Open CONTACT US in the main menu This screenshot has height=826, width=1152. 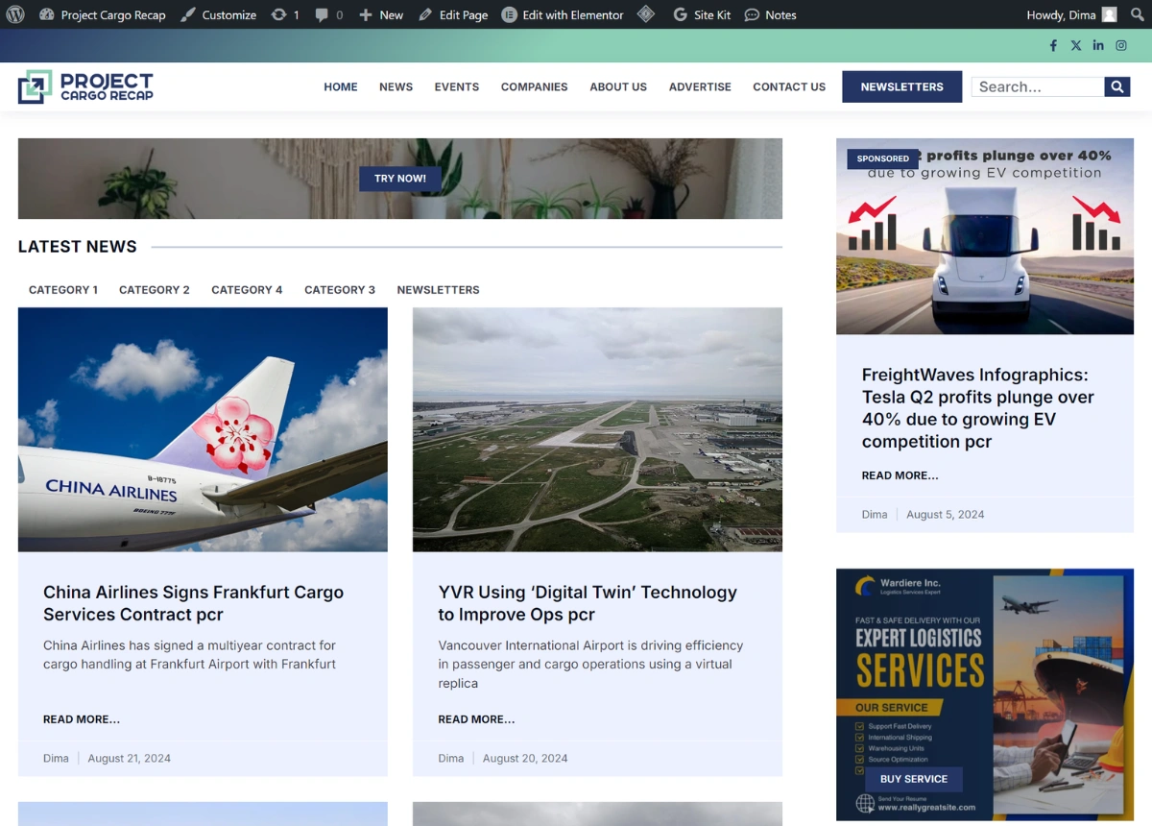point(789,86)
